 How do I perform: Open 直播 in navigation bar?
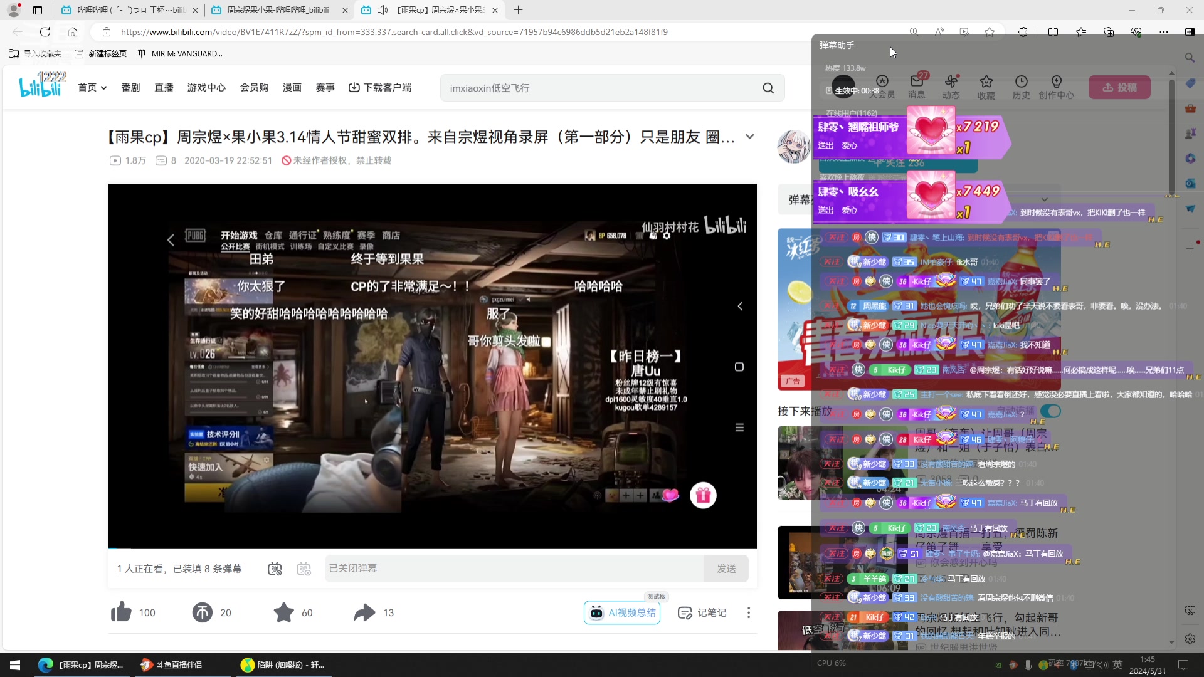click(164, 88)
